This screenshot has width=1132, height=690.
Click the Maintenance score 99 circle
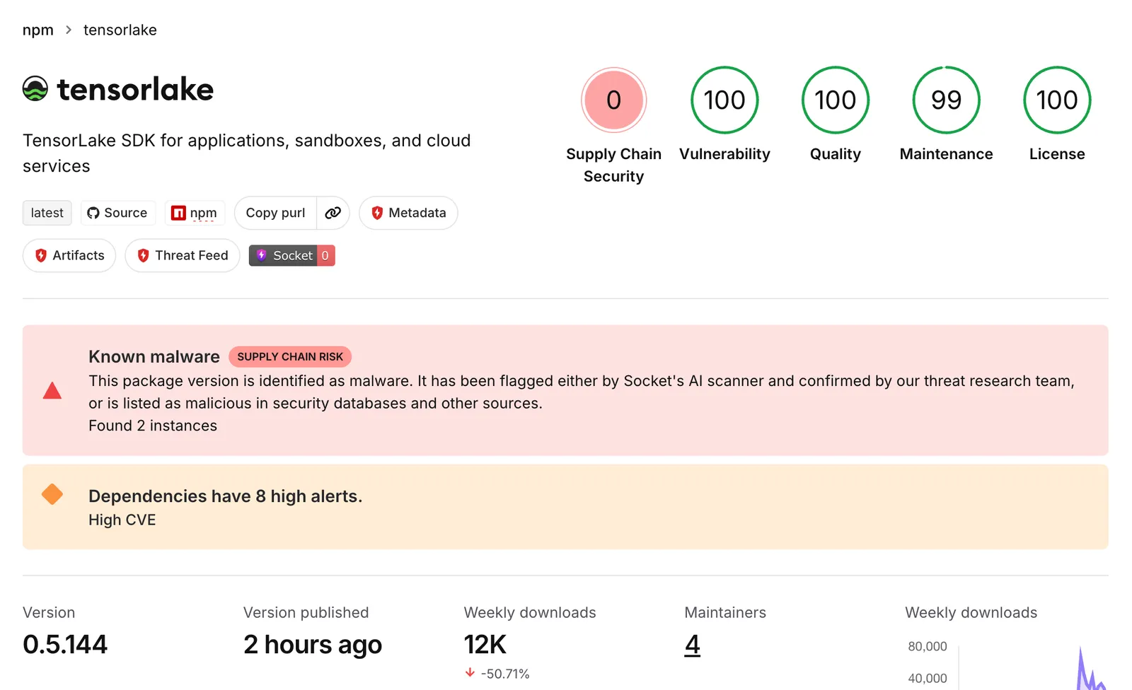click(947, 100)
